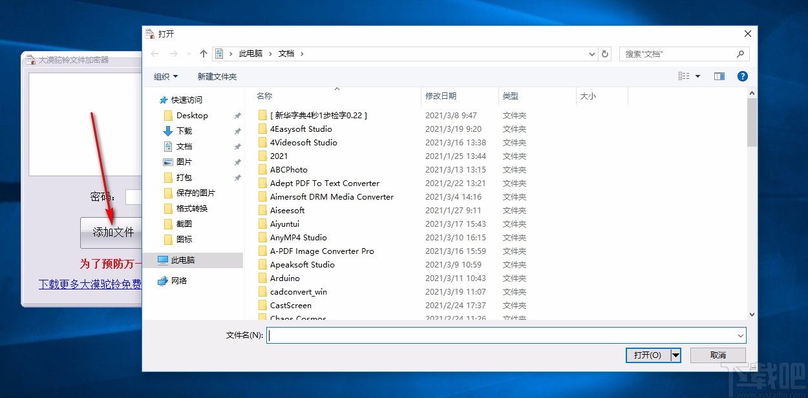Expand the address bar history dropdown
Viewport: 808px width, 398px height.
[x=592, y=54]
